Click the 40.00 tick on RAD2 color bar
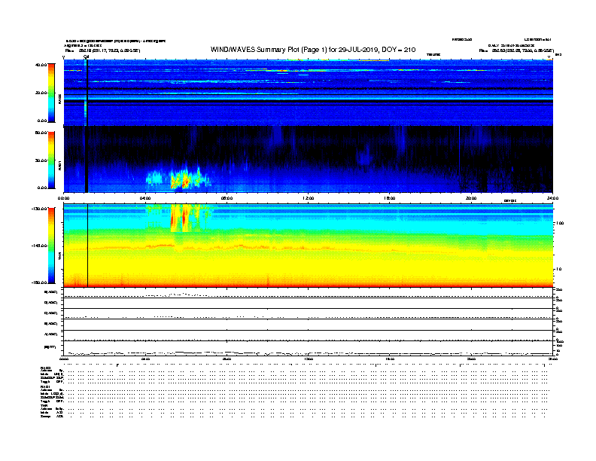Image resolution: width=596 pixels, height=461 pixels. (x=41, y=65)
